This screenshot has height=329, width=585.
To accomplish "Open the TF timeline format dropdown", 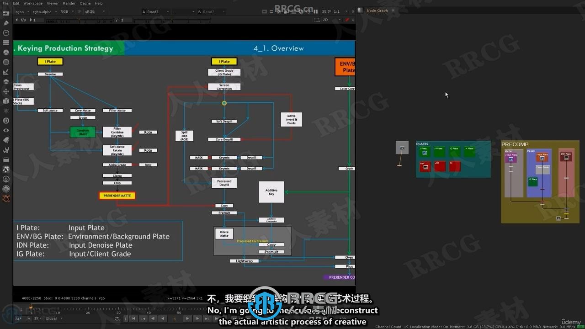I will pos(37,318).
